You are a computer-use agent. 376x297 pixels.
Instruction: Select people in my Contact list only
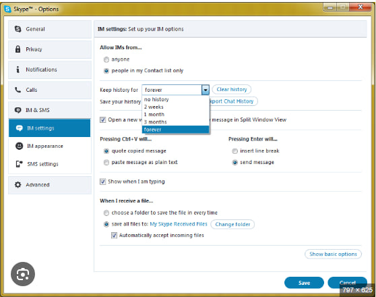106,71
